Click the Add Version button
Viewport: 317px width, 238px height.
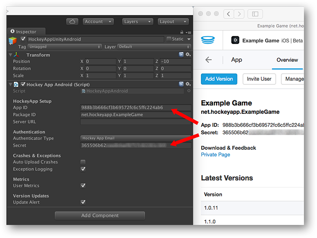click(x=219, y=79)
